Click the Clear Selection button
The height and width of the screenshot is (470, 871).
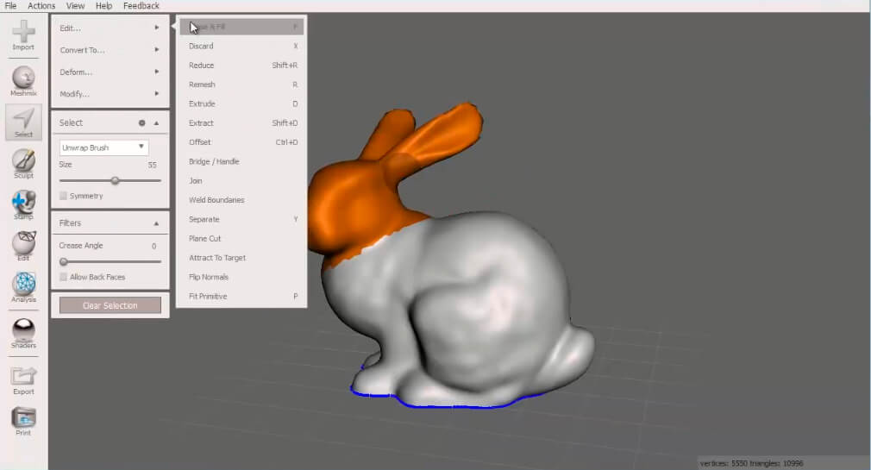click(x=110, y=305)
